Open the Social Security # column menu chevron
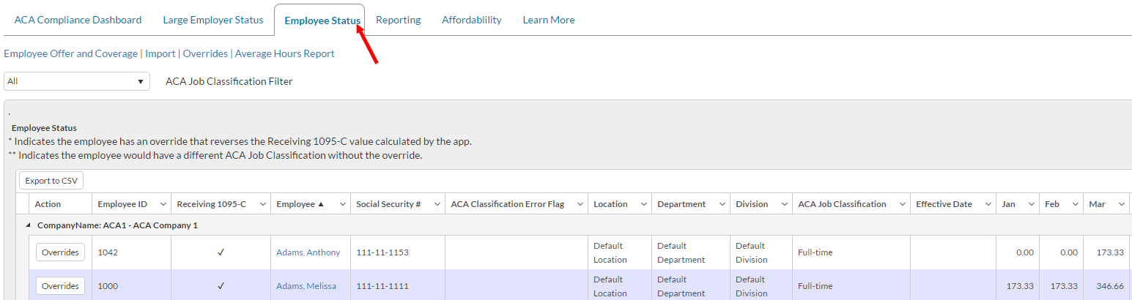The width and height of the screenshot is (1132, 300). click(437, 205)
